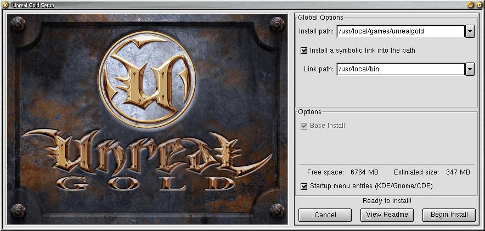Screen dimensions: 485x231
Task: Click the 'Link path:' label
Action: (319, 69)
